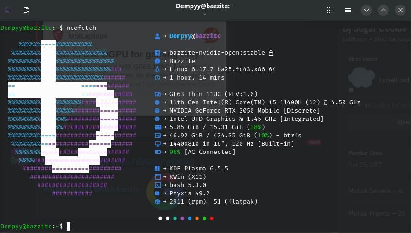Click the terminal icon beside Ptyxis 49.2
Viewport: 411px width, 233px height.
(157, 193)
